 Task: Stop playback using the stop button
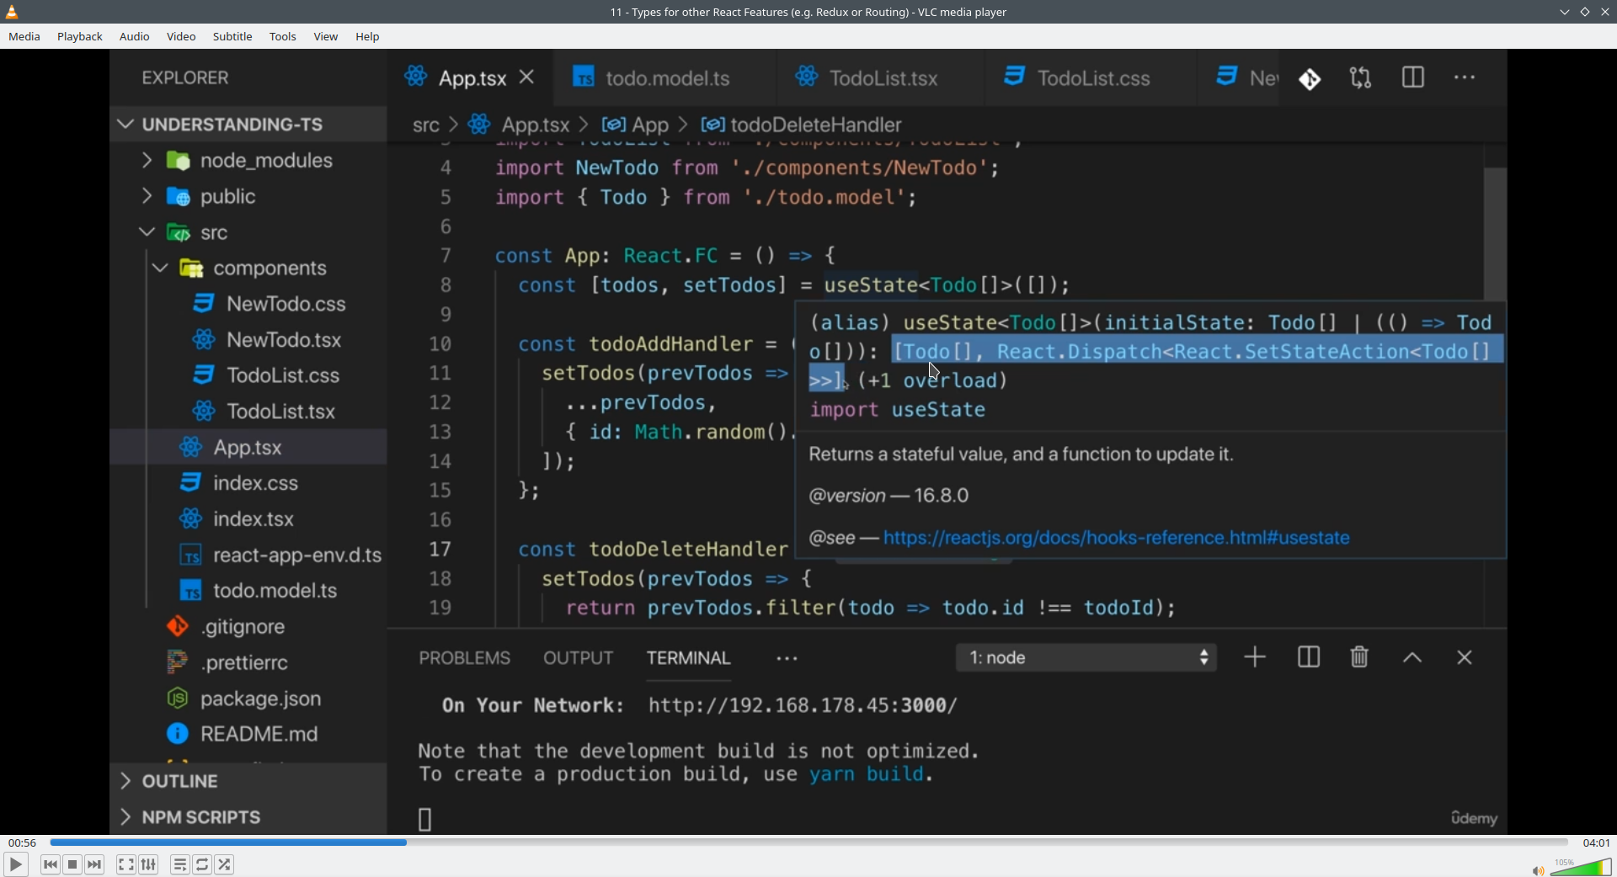coord(72,864)
